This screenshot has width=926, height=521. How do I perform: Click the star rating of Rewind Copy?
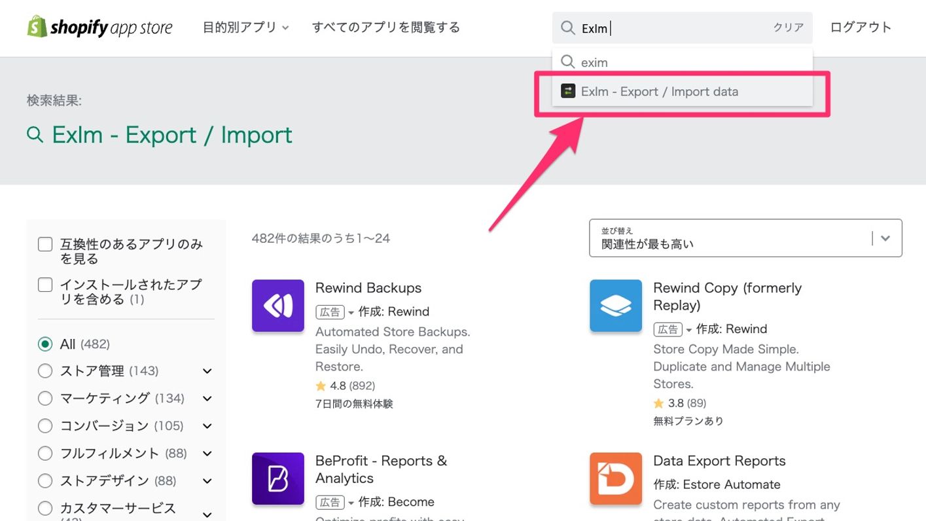680,403
